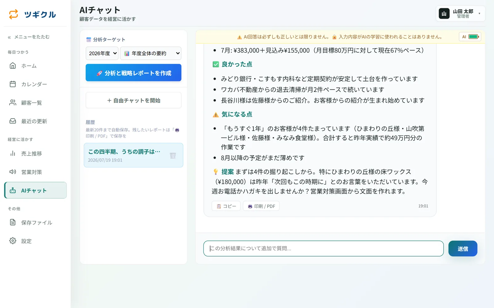
Task: Click the 19:01 message timestamp
Action: (x=423, y=206)
